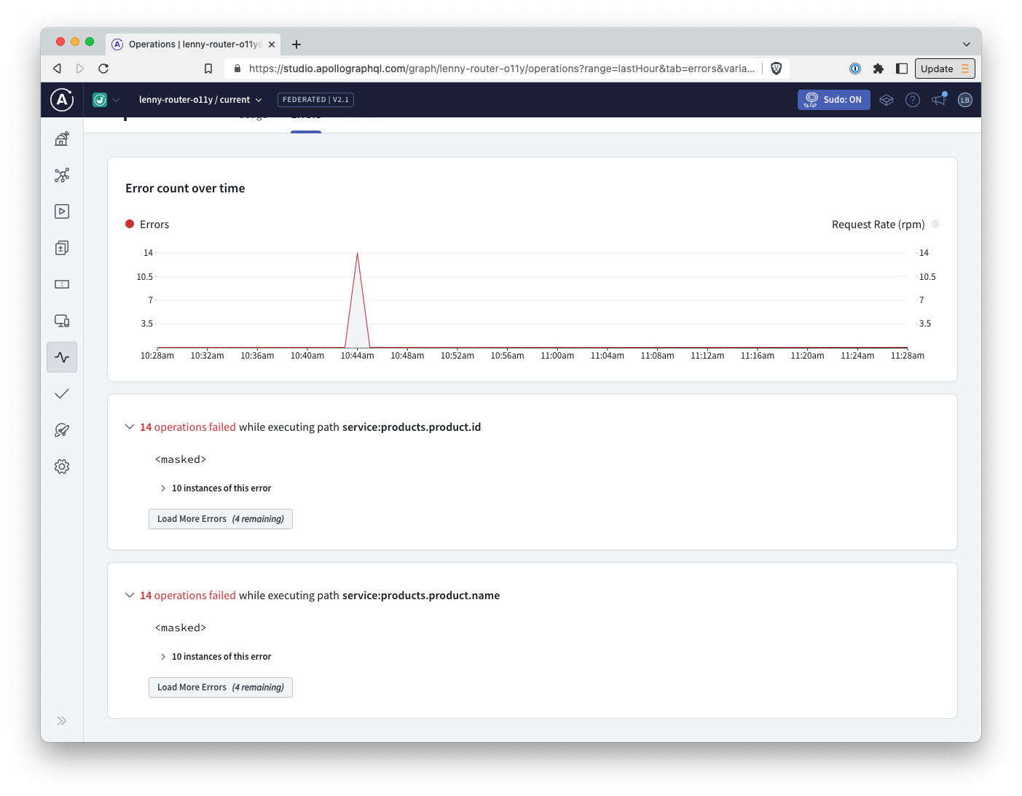This screenshot has width=1022, height=796.
Task: Click the 'Error count over time' heading
Action: point(185,188)
